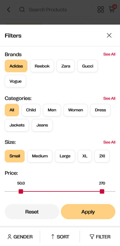Select the Women category chip

75,110
